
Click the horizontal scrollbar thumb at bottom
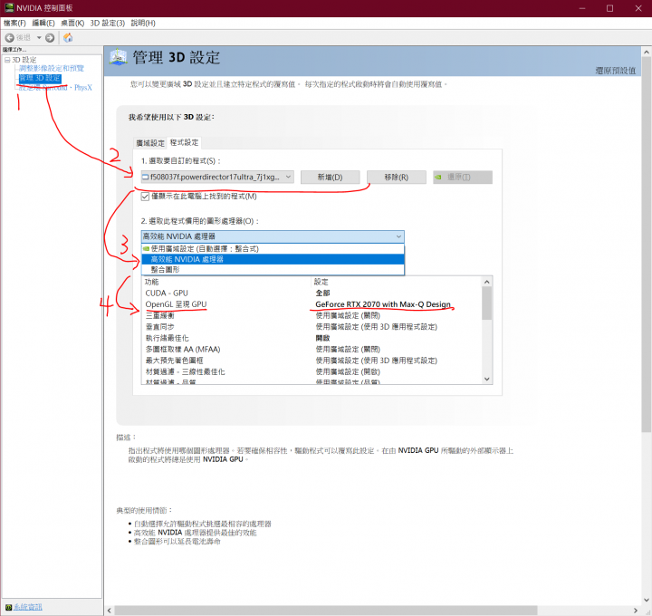click(x=326, y=611)
